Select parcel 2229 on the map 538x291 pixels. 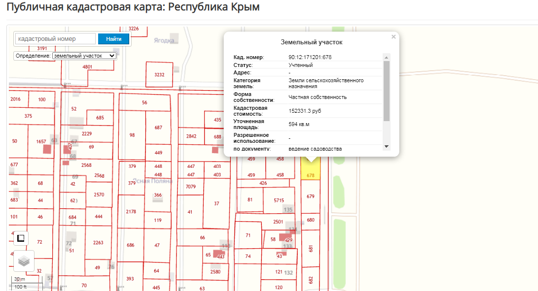click(x=87, y=133)
